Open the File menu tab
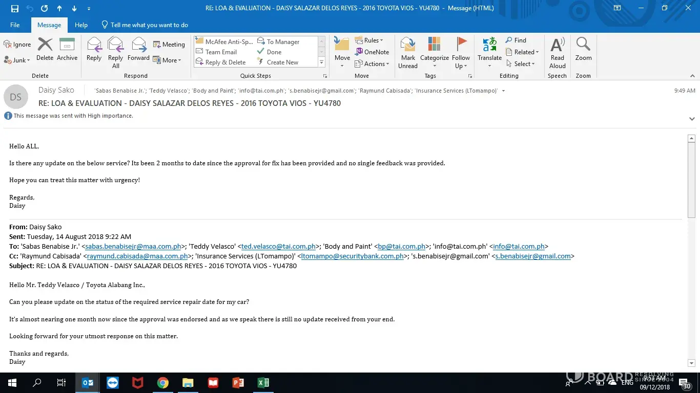Viewport: 700px width, 393px height. pos(15,25)
